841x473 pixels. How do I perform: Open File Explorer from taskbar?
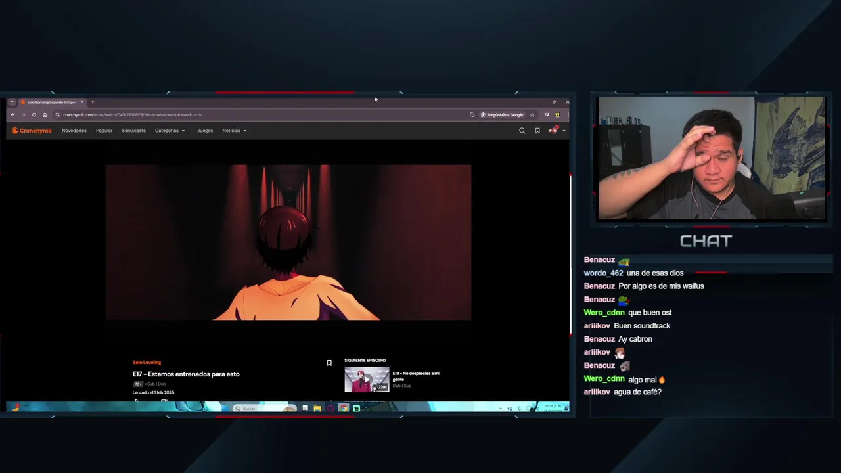pyautogui.click(x=317, y=409)
